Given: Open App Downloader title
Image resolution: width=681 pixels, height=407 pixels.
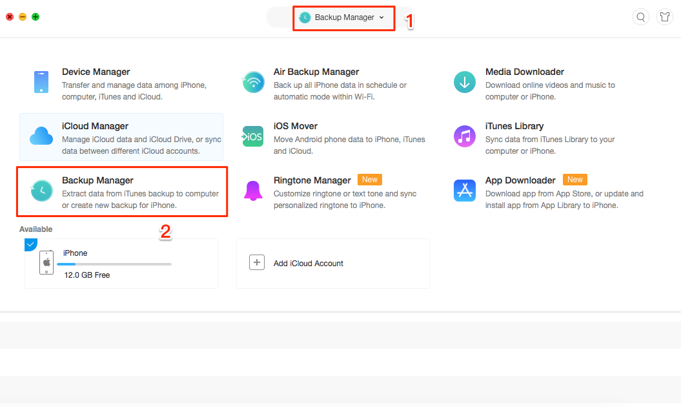Looking at the screenshot, I should tap(520, 180).
